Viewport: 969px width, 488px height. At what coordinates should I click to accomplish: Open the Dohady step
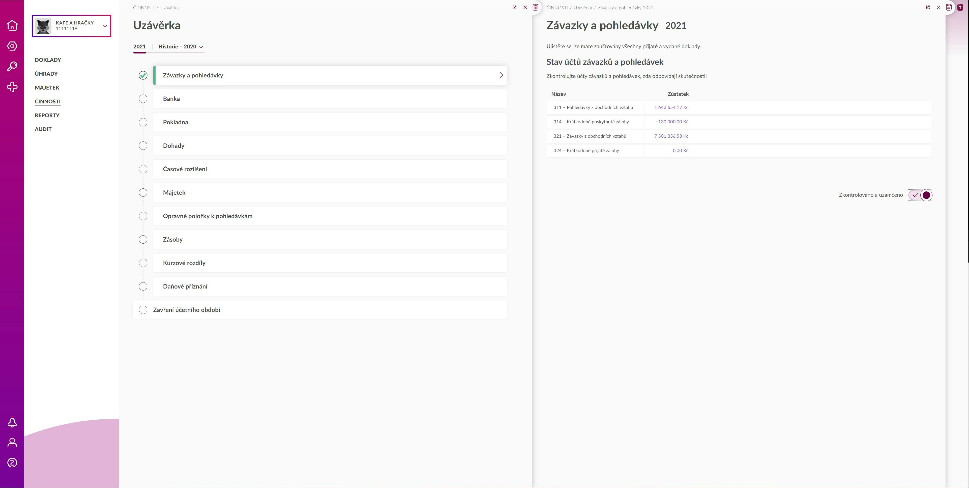point(330,146)
